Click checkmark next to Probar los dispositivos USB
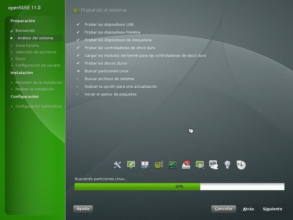This screenshot has width=293, height=220. (x=78, y=24)
